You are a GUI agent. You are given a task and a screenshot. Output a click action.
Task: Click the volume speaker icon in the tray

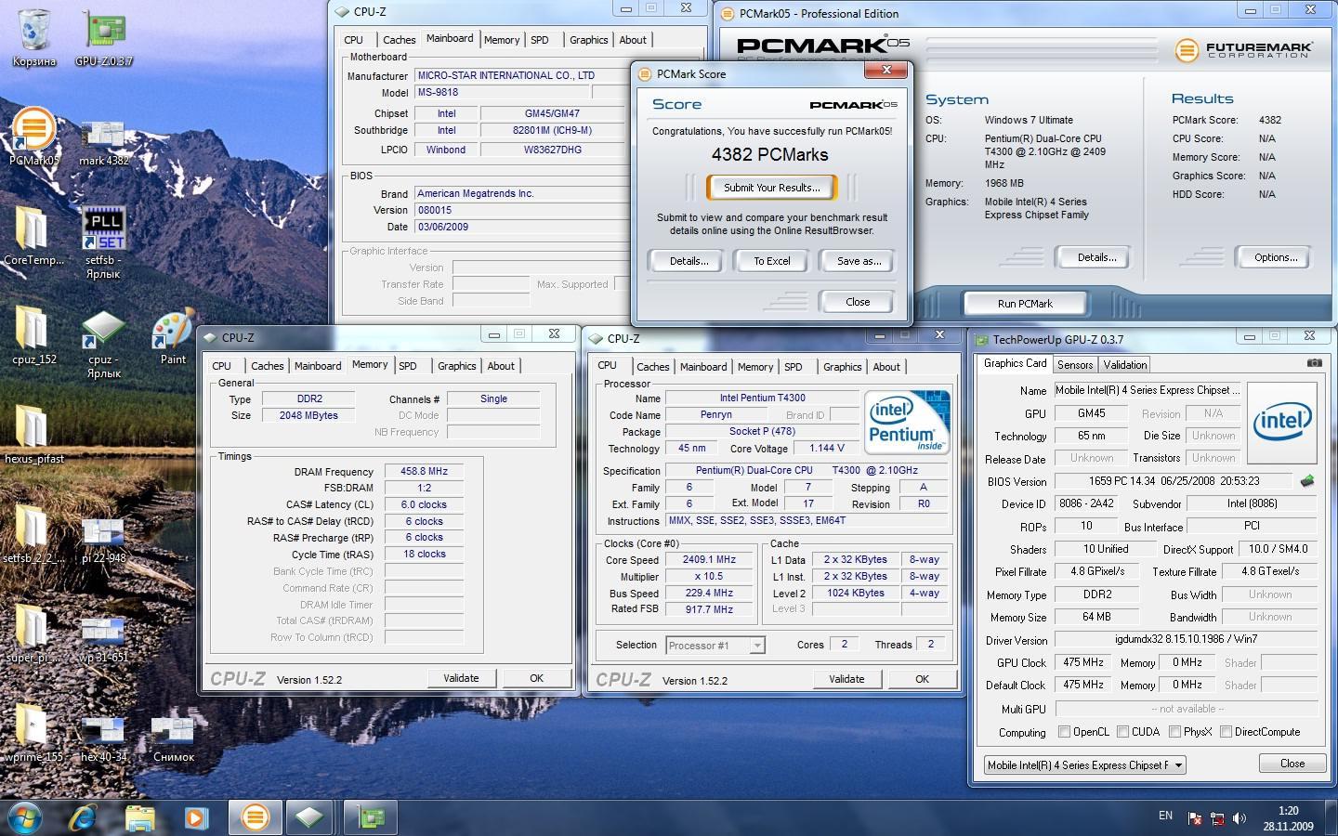tap(1239, 818)
